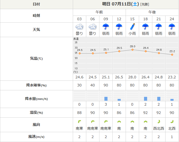This screenshot has width=179, height=142.
Task: Click the 28.0 temperature point on the graph
Action: [x=132, y=50]
